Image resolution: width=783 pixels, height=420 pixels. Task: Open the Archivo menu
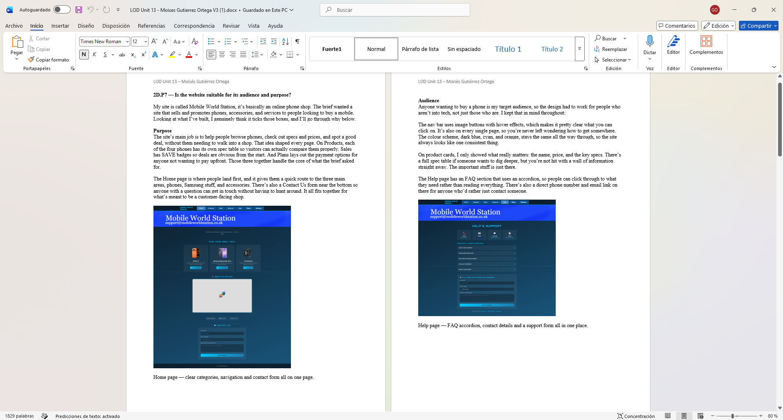coord(14,26)
